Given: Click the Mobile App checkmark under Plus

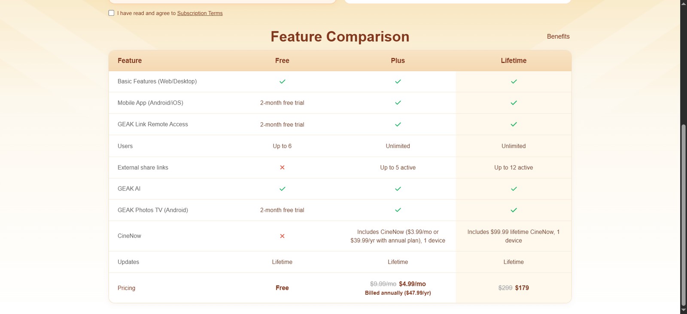Looking at the screenshot, I should [398, 103].
